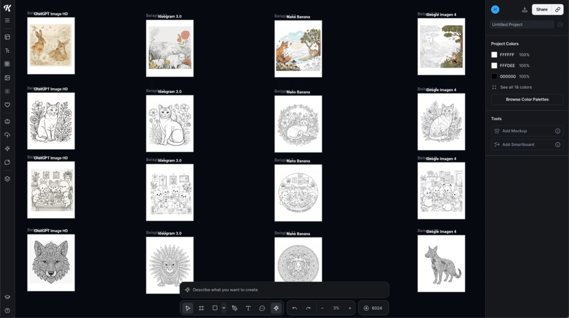Open the info icon beside Add Mockup
The image size is (569, 318).
[x=557, y=131]
